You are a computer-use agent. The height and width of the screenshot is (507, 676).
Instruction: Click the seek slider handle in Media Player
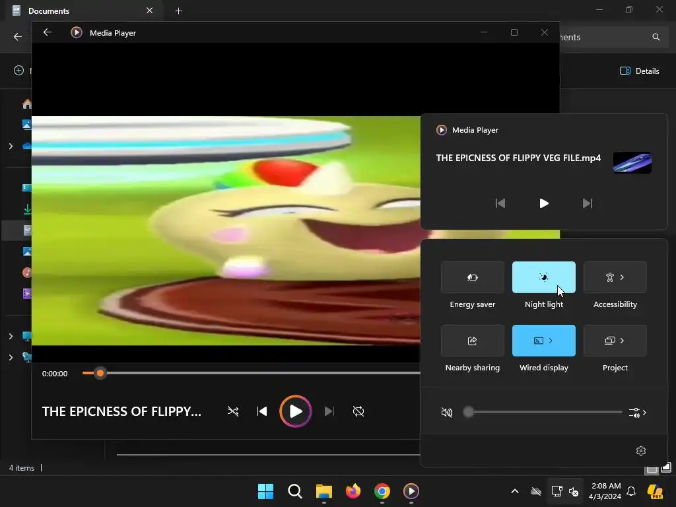coord(100,373)
